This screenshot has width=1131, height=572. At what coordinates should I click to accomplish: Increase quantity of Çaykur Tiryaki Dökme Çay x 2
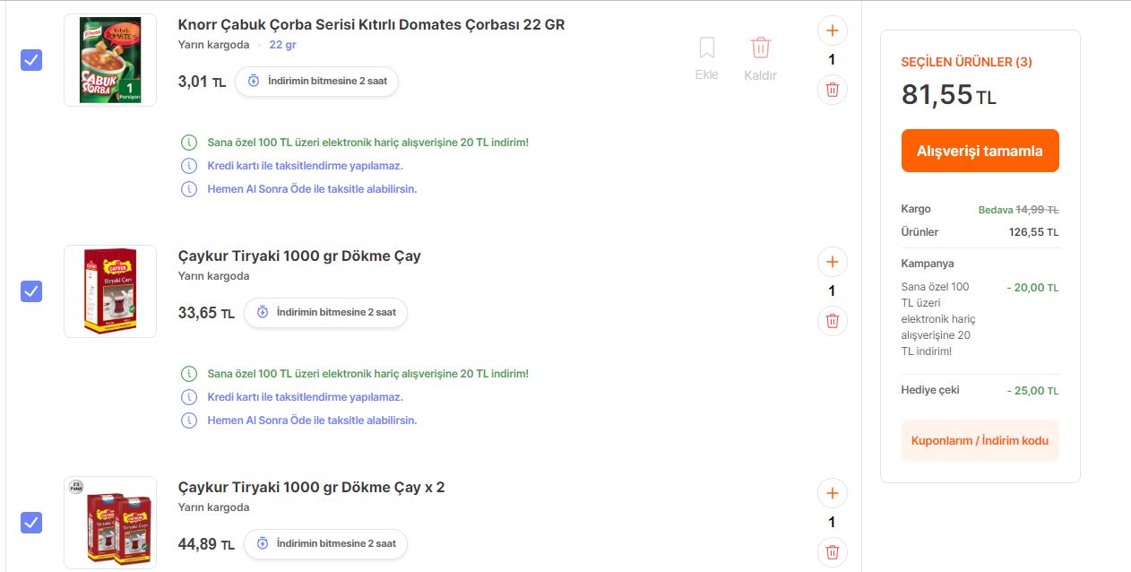coord(832,493)
